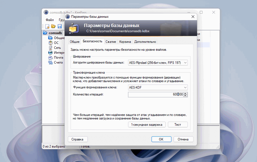257x162 pixels.
Task: Click the Отмена button
Action: click(183, 139)
